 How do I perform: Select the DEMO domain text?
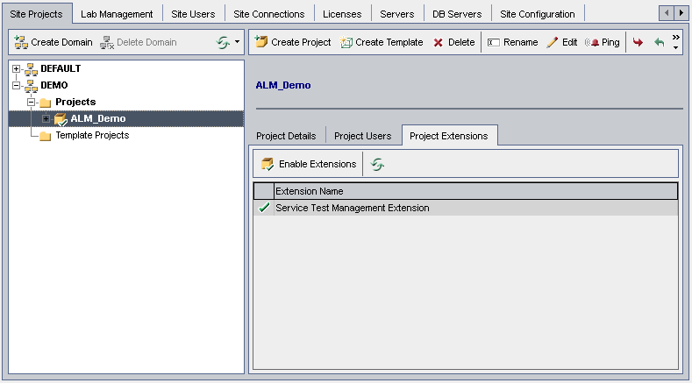54,85
